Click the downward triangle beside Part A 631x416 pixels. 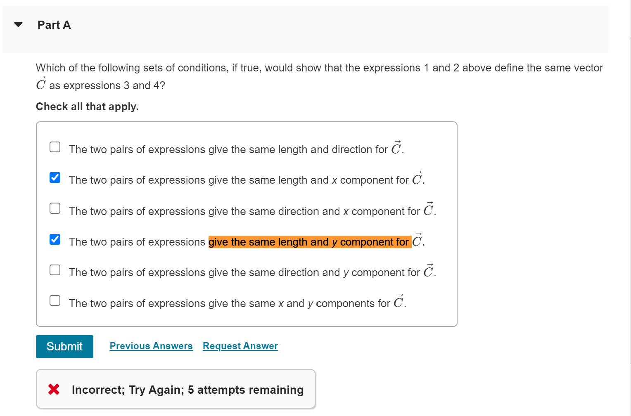click(18, 25)
